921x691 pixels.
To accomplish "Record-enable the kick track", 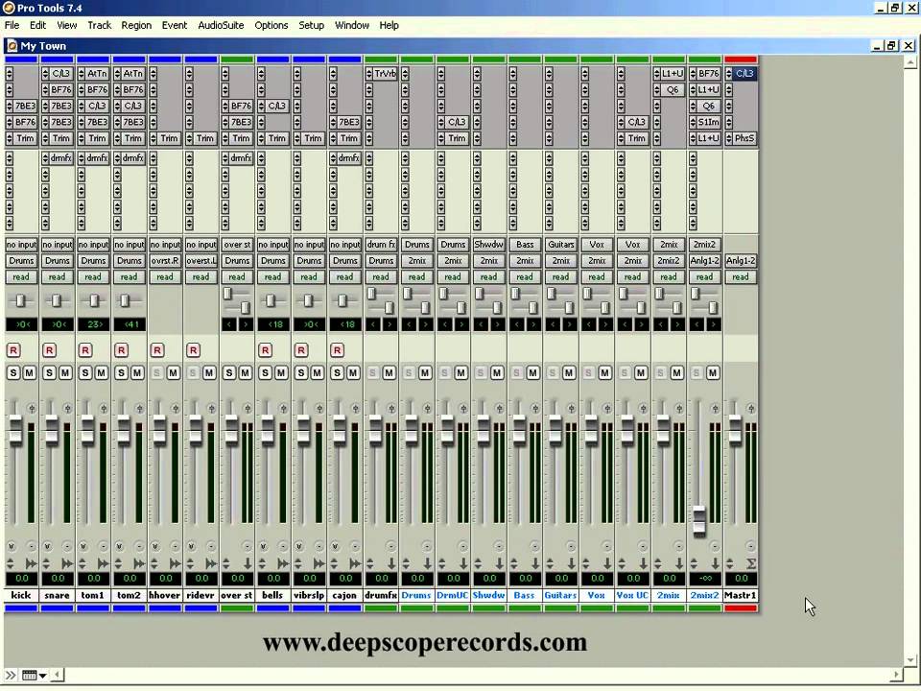I will (13, 351).
